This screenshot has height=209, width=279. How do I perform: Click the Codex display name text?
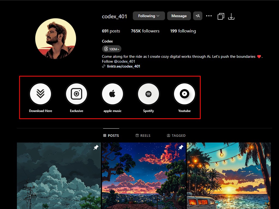tap(107, 41)
